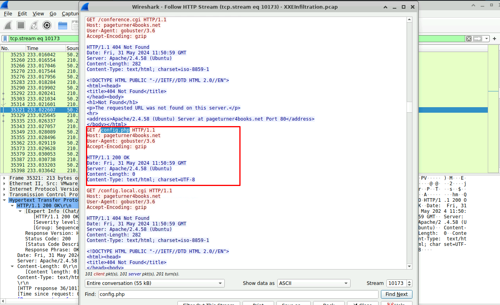Open Entire conversation (55 kB) dropdown
Image resolution: width=500 pixels, height=305 pixels.
tap(155, 283)
